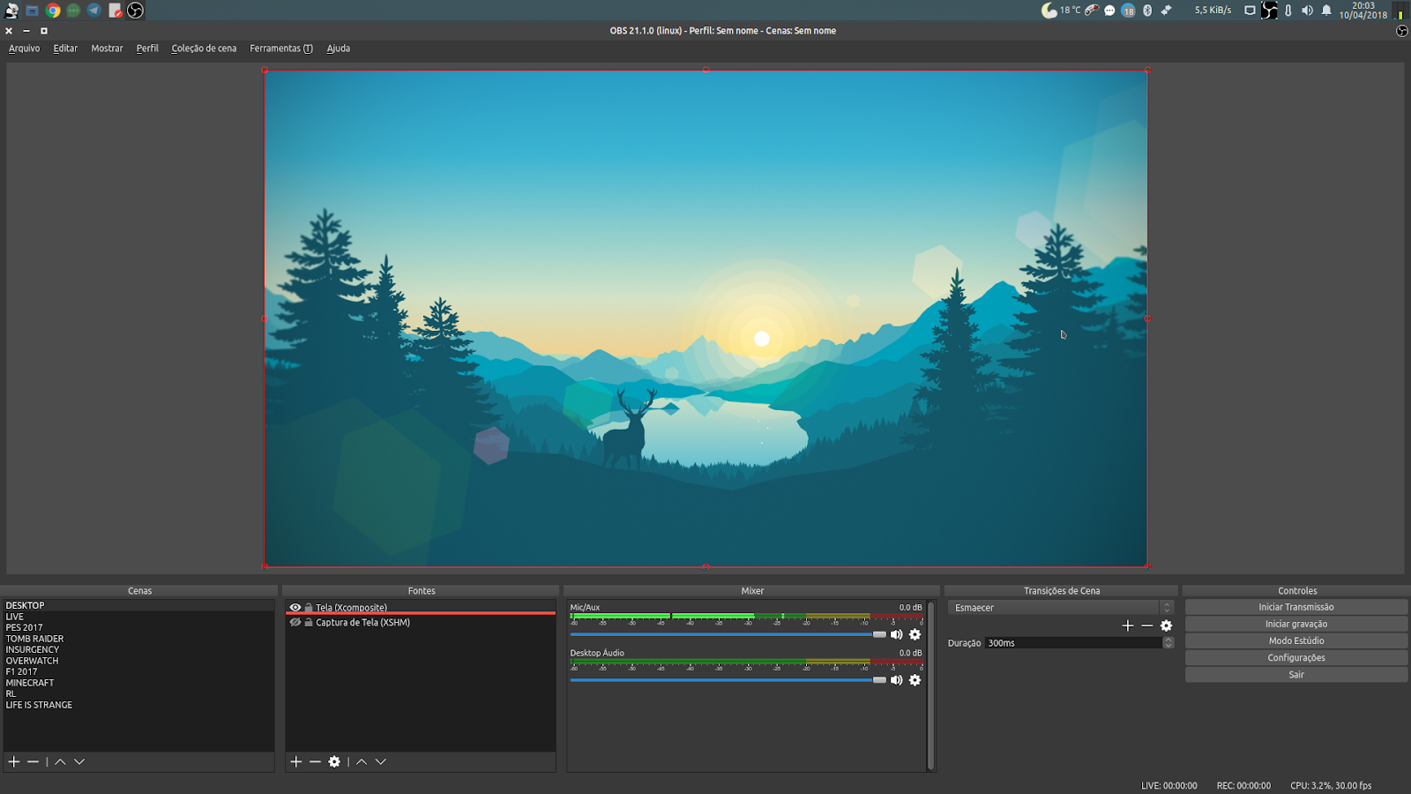Add a new scene transition
Viewport: 1411px width, 794px height.
point(1127,625)
